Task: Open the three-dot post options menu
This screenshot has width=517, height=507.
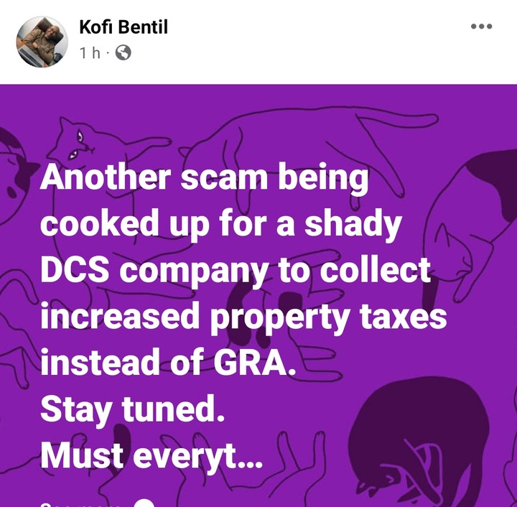Action: pyautogui.click(x=481, y=27)
